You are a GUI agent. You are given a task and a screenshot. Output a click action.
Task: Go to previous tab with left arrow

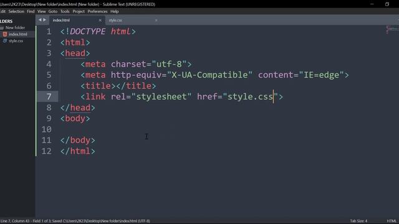click(x=40, y=20)
